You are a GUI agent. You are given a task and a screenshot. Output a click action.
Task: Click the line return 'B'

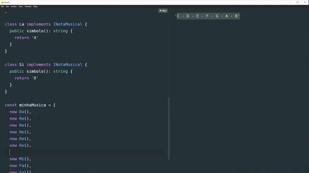click(x=27, y=78)
